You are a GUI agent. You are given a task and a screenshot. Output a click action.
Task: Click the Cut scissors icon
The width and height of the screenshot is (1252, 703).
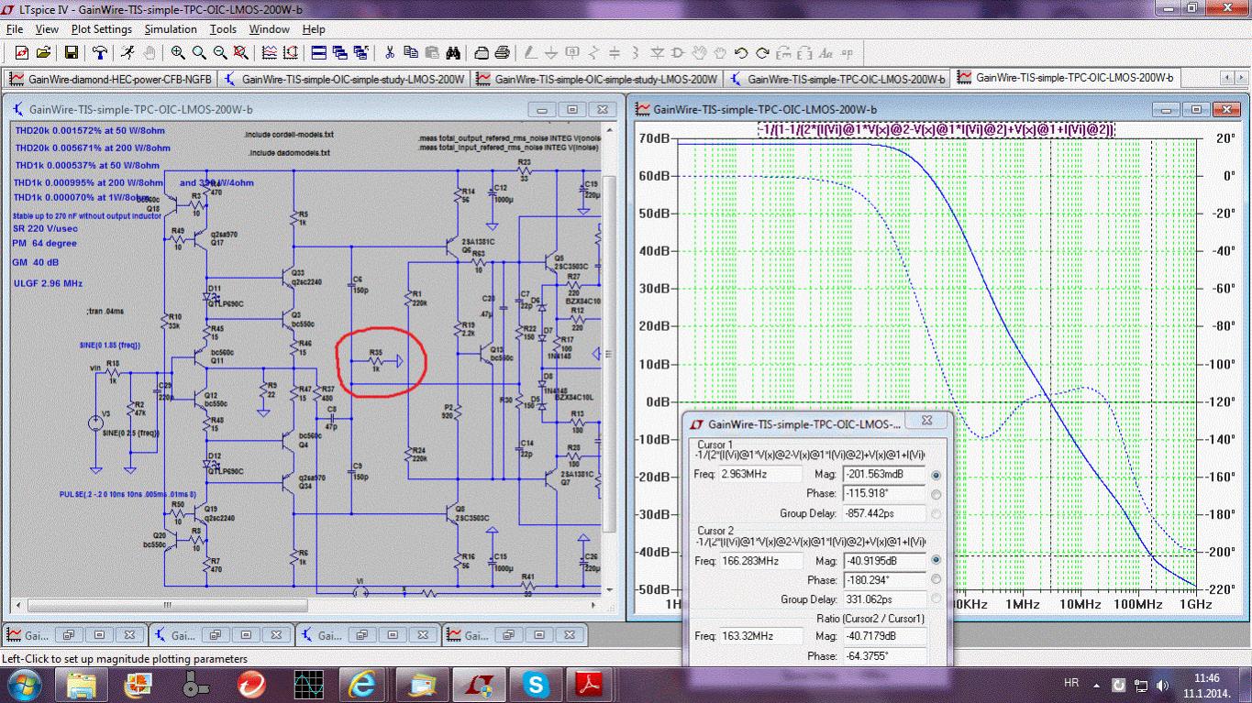390,52
